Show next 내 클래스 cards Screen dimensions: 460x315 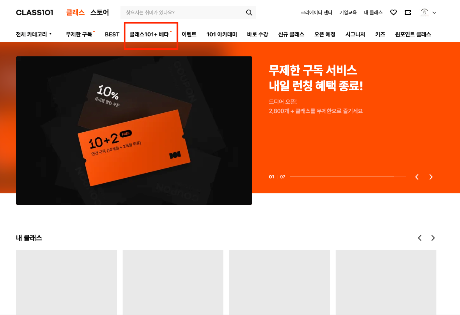click(433, 238)
